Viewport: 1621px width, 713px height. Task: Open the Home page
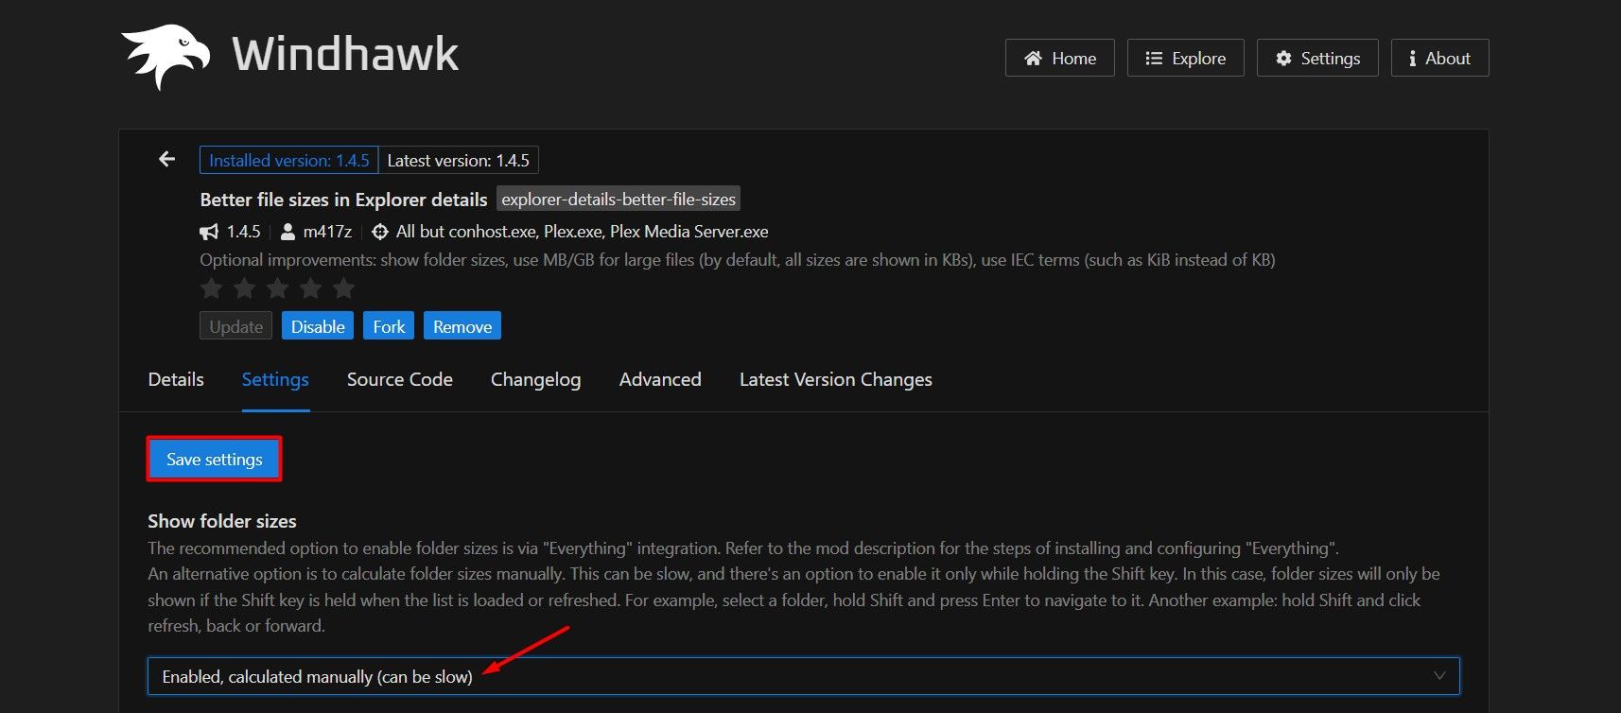pyautogui.click(x=1060, y=58)
